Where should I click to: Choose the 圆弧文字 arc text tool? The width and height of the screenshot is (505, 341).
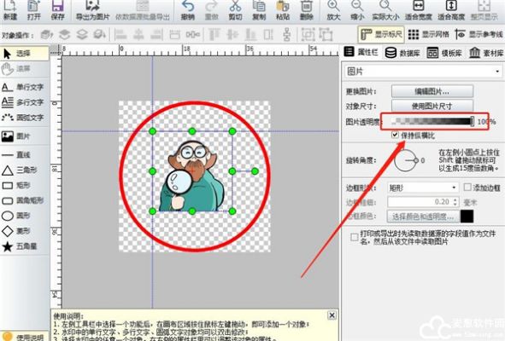pyautogui.click(x=25, y=118)
